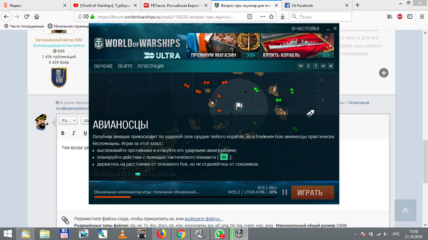Open volume control in system tray
The image size is (428, 240).
tap(385, 234)
